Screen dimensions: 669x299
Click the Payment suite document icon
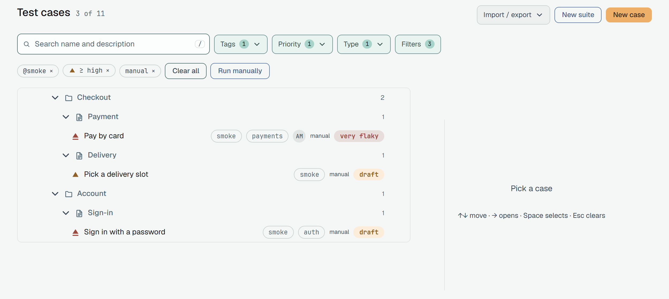pyautogui.click(x=79, y=117)
